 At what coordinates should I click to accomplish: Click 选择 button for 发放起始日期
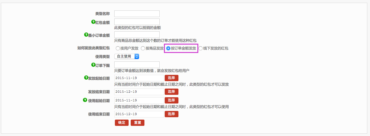click(172, 78)
